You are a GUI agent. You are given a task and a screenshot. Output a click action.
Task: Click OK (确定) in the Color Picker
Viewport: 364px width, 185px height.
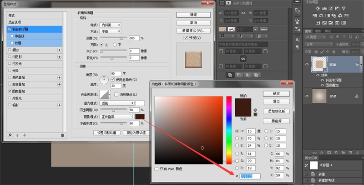pyautogui.click(x=276, y=94)
